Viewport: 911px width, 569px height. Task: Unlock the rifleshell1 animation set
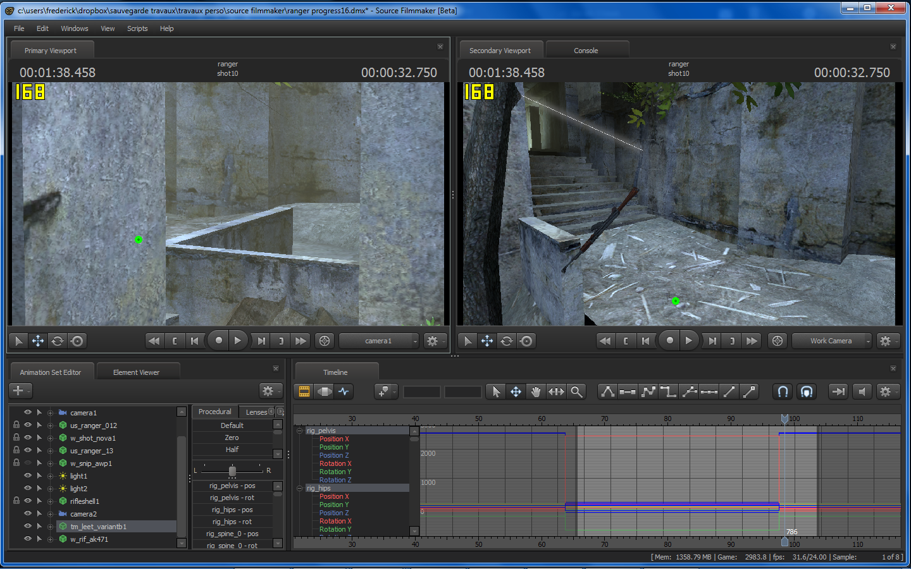pos(16,501)
